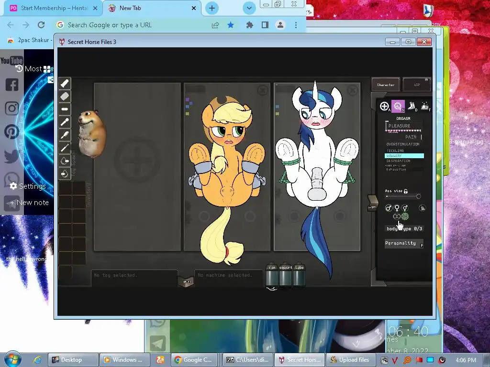Toggle the lock next to size slider
Image resolution: width=490 pixels, height=367 pixels.
coord(406,191)
